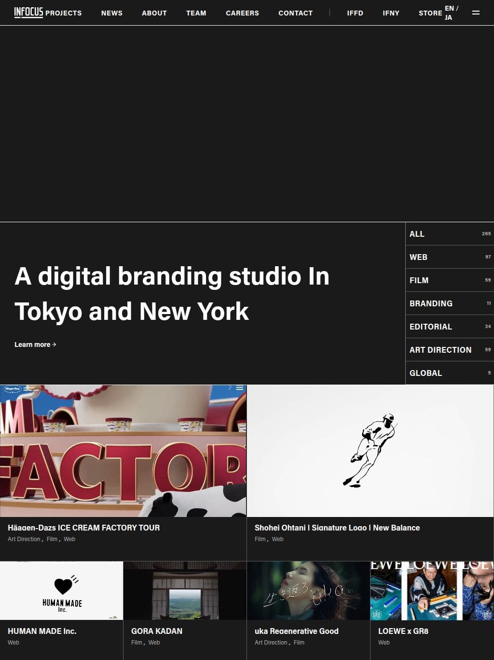Open the Häagen-Dazs factory tour thumbnail
The height and width of the screenshot is (660, 494).
pos(123,451)
